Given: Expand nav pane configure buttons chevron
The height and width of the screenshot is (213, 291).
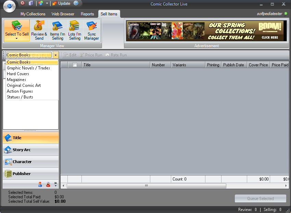Looking at the screenshot, I should click(55, 184).
